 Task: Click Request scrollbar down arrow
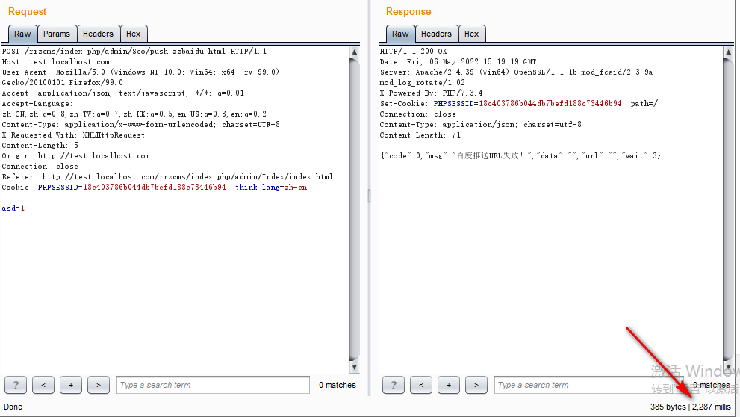coord(355,367)
